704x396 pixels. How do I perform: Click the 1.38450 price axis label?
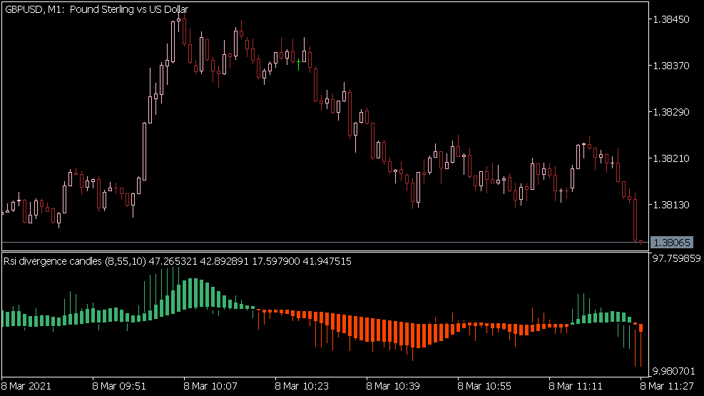[671, 19]
